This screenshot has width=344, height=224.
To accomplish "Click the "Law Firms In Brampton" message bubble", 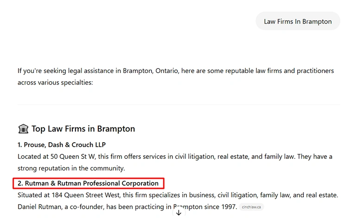I will click(298, 21).
